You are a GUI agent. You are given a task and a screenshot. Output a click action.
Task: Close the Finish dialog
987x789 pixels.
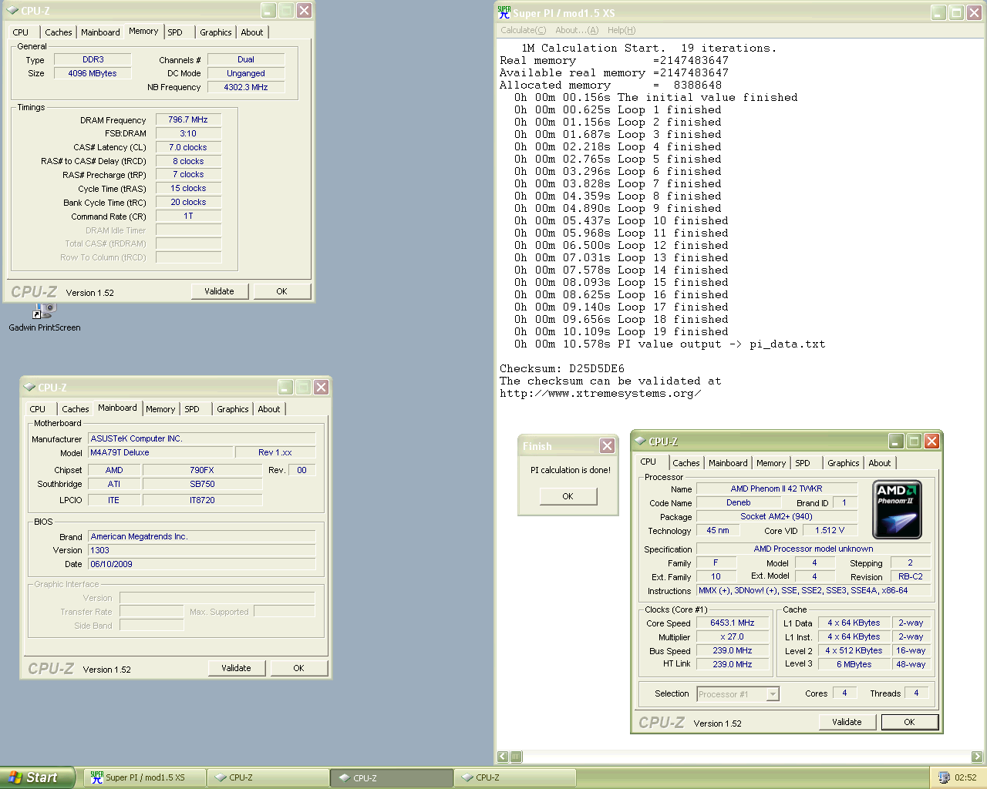click(608, 445)
